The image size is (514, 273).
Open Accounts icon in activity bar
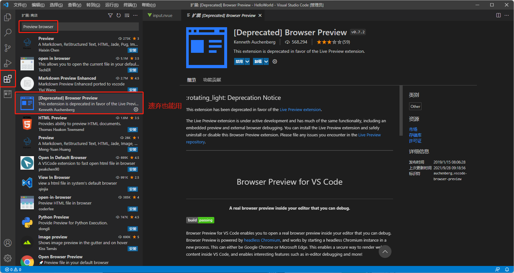tap(8, 243)
